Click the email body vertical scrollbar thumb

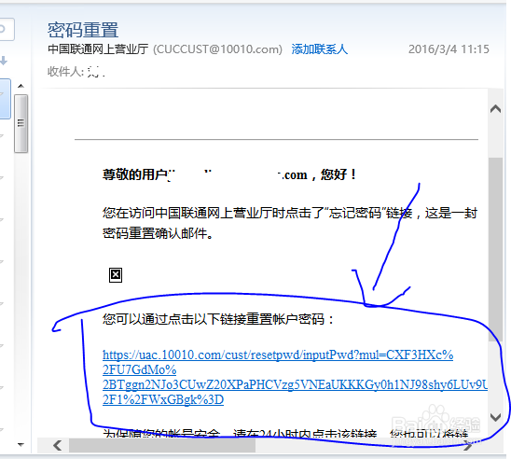495,249
